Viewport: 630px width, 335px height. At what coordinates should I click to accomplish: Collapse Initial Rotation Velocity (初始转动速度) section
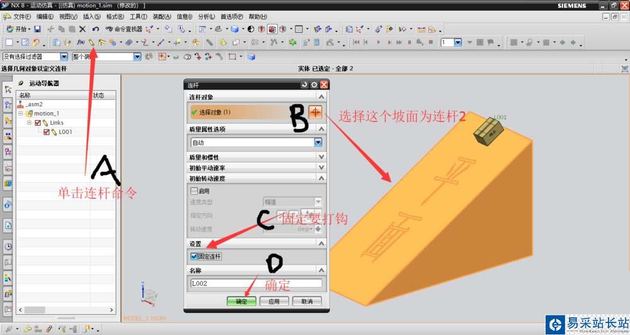321,178
